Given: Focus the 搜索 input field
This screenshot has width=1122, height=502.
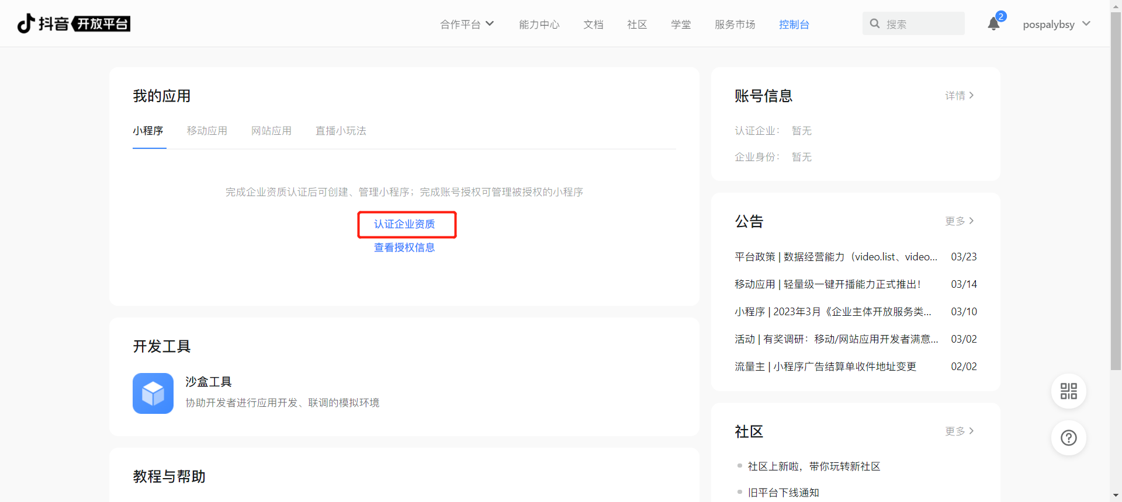Looking at the screenshot, I should pos(920,24).
